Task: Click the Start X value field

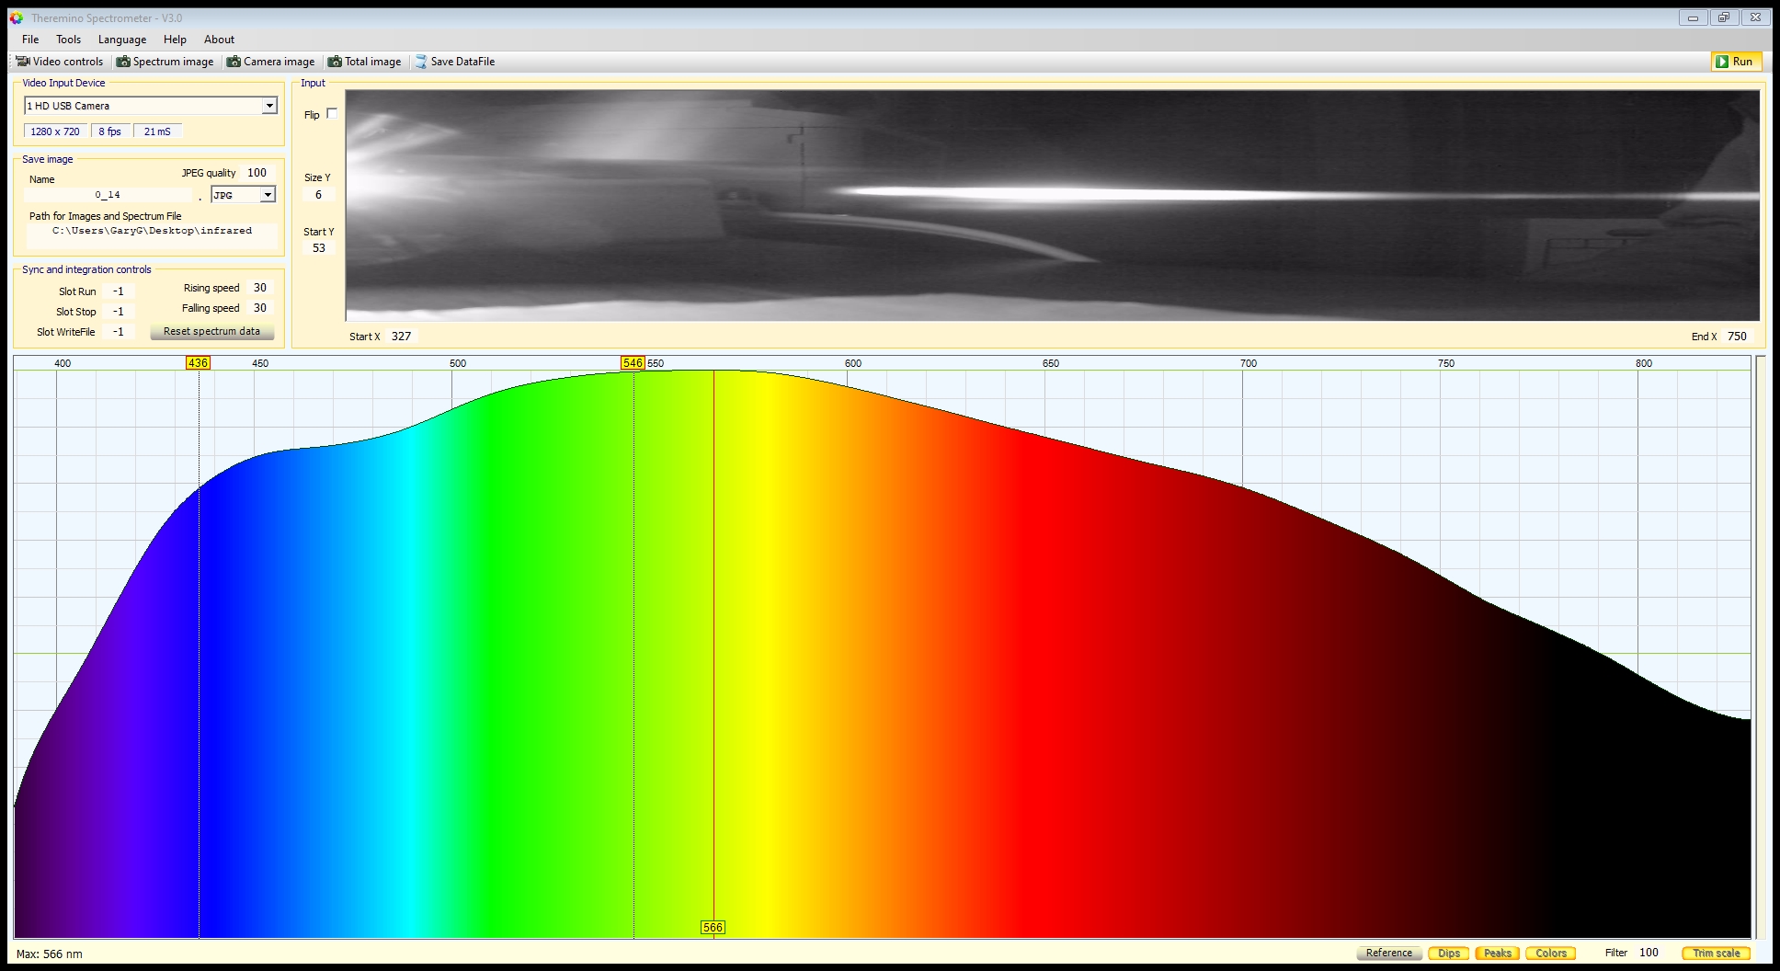Action: click(x=402, y=337)
